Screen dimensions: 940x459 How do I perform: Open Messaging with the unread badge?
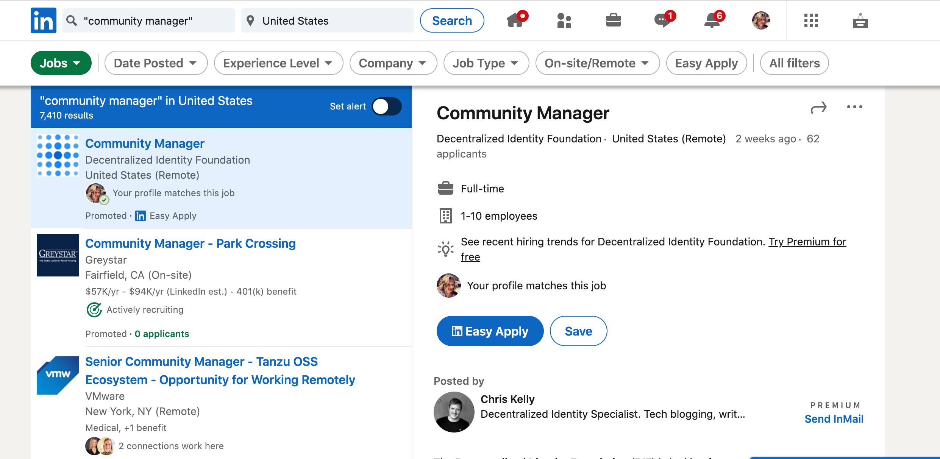pos(662,21)
